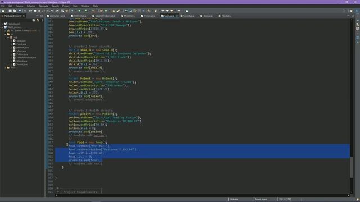
Task: Close the Package Explorer tab
Action: tap(24, 16)
